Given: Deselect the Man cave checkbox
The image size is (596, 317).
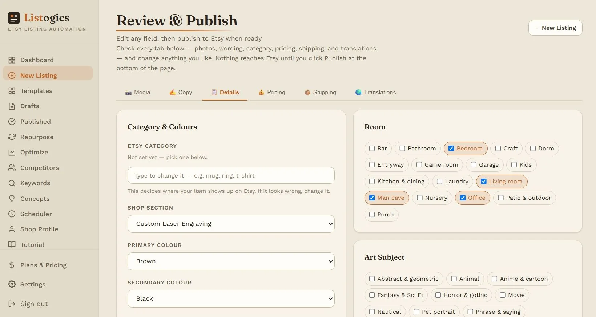Looking at the screenshot, I should [372, 198].
